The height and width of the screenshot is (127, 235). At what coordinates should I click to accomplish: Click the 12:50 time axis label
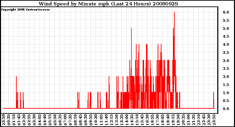(116, 120)
